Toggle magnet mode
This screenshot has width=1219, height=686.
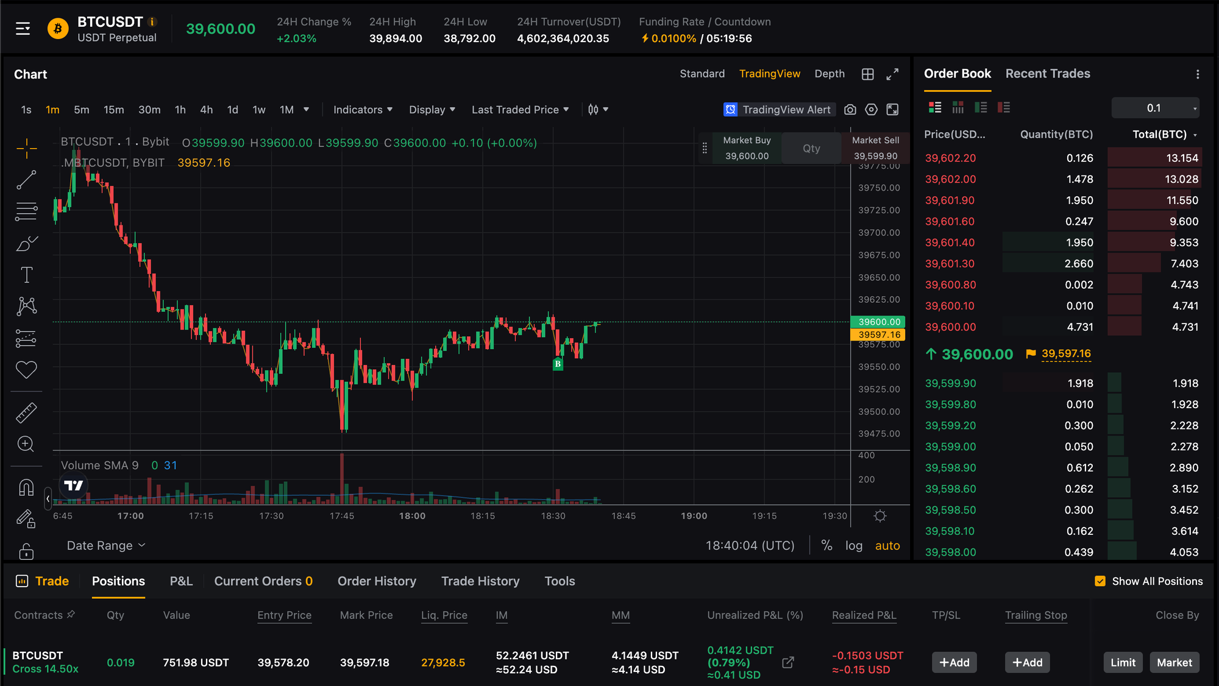pyautogui.click(x=26, y=487)
